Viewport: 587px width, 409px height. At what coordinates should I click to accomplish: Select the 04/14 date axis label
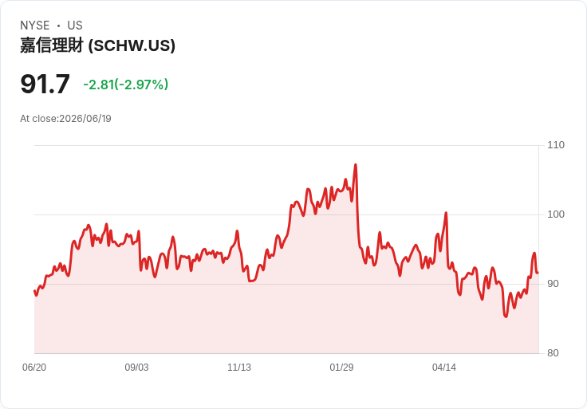pos(444,367)
